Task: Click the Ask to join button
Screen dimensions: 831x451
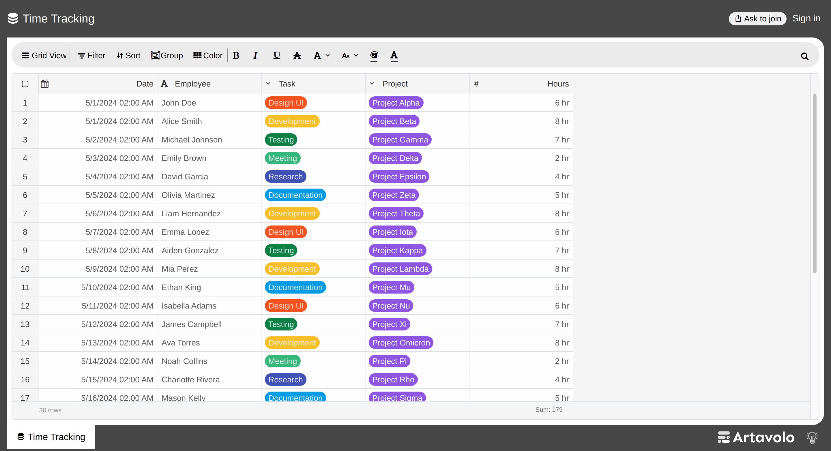Action: pos(757,19)
